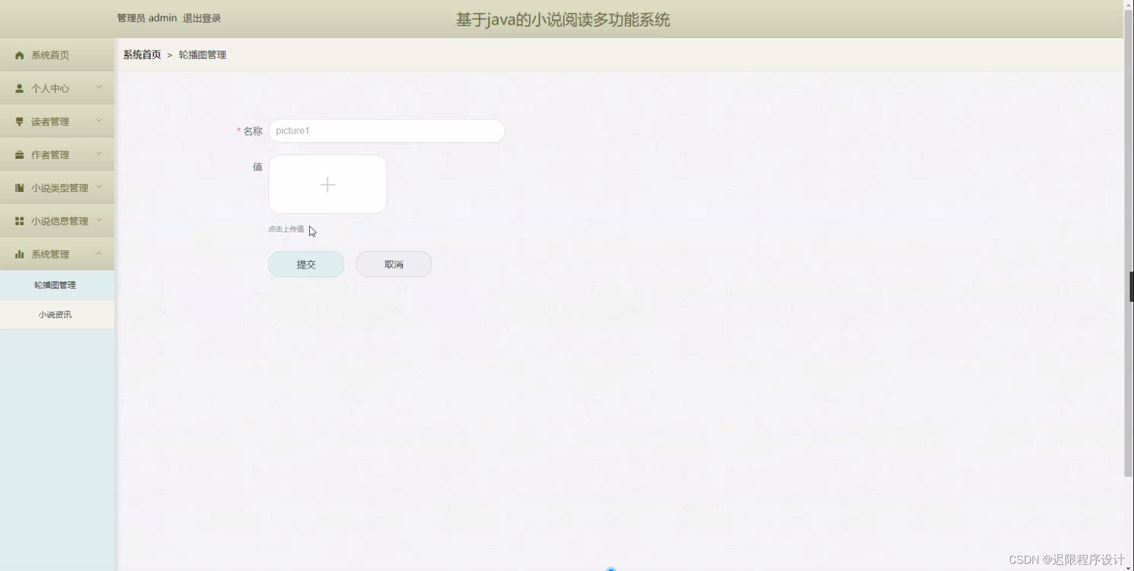Select 小说资讯 submenu item

click(57, 314)
